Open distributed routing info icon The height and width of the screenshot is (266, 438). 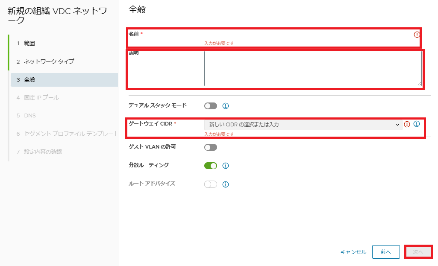(x=226, y=166)
